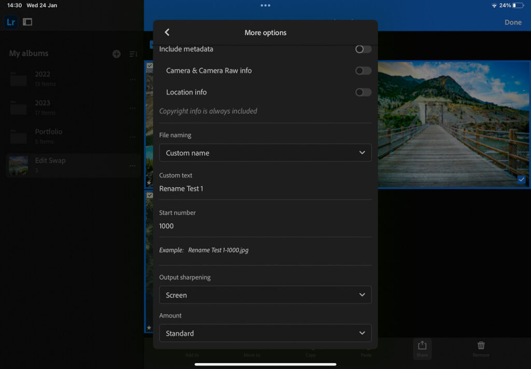Toggle Camera & Camera Raw info switch
Image resolution: width=531 pixels, height=369 pixels.
364,71
